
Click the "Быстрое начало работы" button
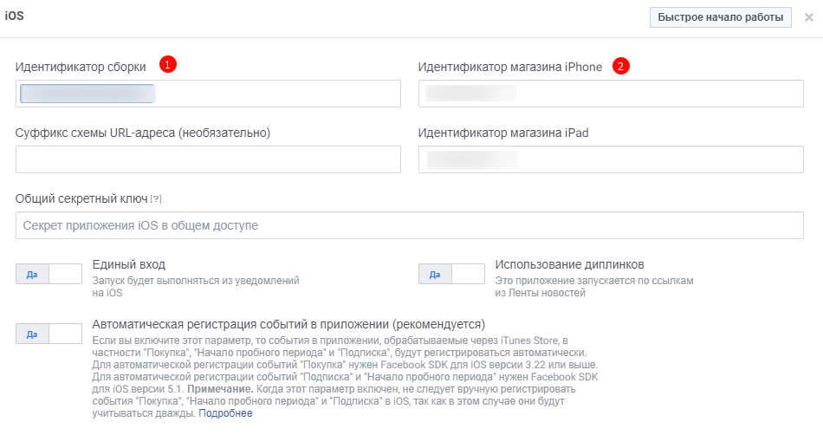click(x=720, y=17)
